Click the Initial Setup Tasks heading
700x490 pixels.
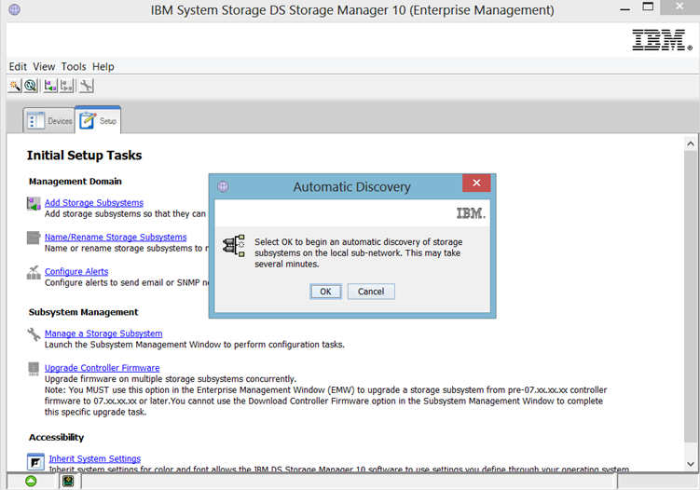(85, 156)
